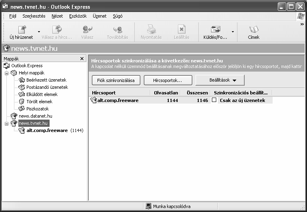
Task: Click Munka kapcsolódva status bar computer icon
Action: (149, 206)
